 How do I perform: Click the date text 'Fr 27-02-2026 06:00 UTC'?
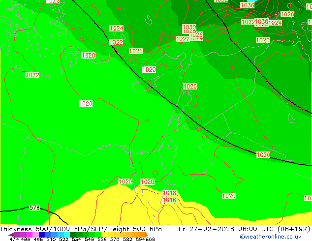pos(226,229)
